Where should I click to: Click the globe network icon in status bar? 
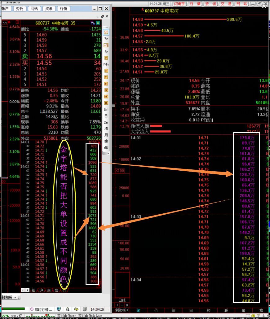pyautogui.click(x=59, y=309)
